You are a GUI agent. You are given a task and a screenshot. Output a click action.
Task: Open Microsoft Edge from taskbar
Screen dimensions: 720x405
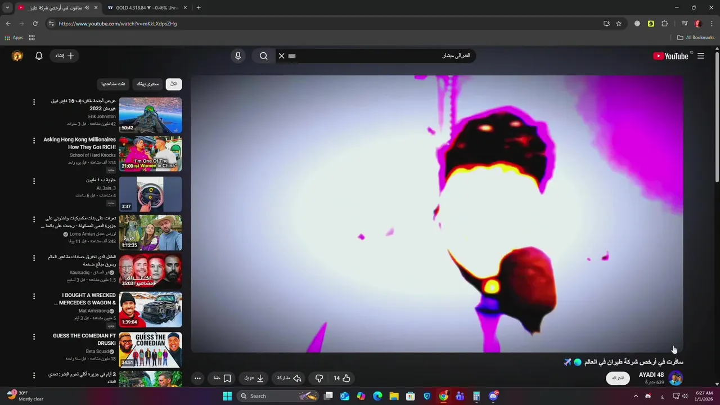pos(377,396)
